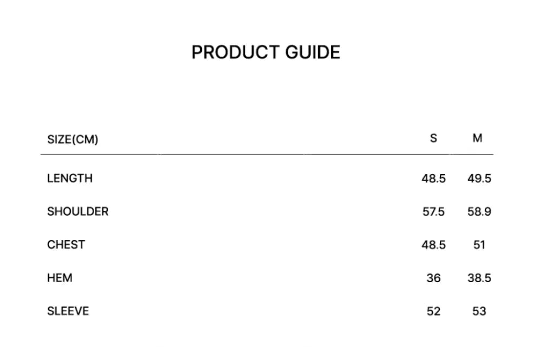
Task: Click the CHEST value for size S
Action: (433, 245)
